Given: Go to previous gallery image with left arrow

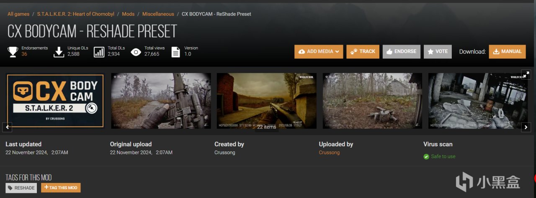Looking at the screenshot, I should click(x=7, y=127).
